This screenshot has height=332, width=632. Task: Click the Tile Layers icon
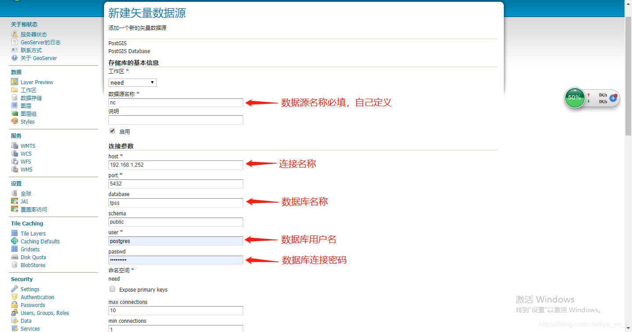click(14, 233)
